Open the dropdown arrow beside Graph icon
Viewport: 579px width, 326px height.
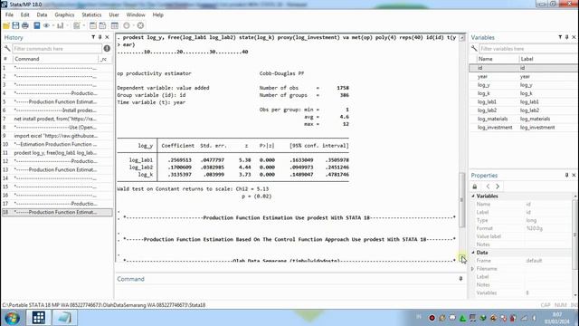point(68,25)
